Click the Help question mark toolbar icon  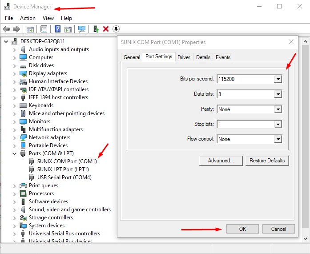coord(57,29)
